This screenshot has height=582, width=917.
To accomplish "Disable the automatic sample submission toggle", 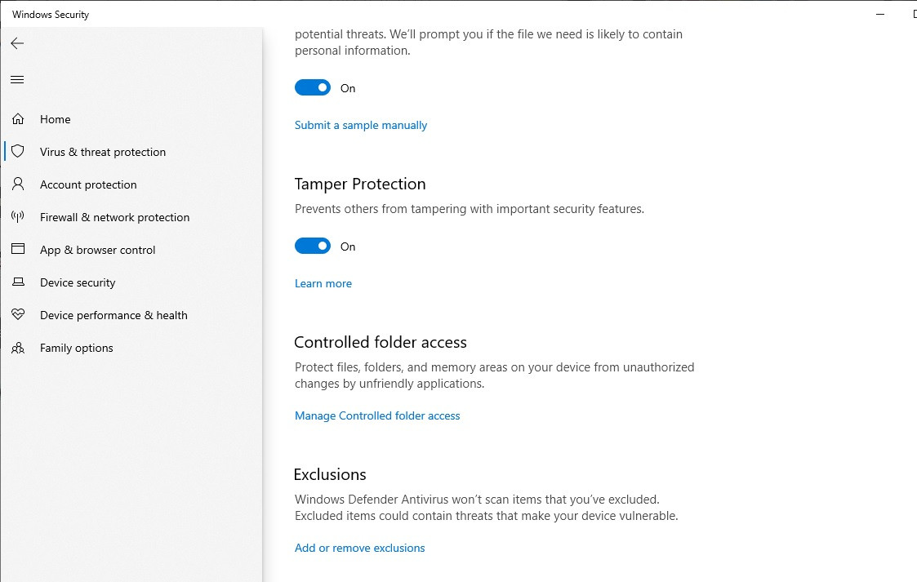I will pyautogui.click(x=312, y=87).
